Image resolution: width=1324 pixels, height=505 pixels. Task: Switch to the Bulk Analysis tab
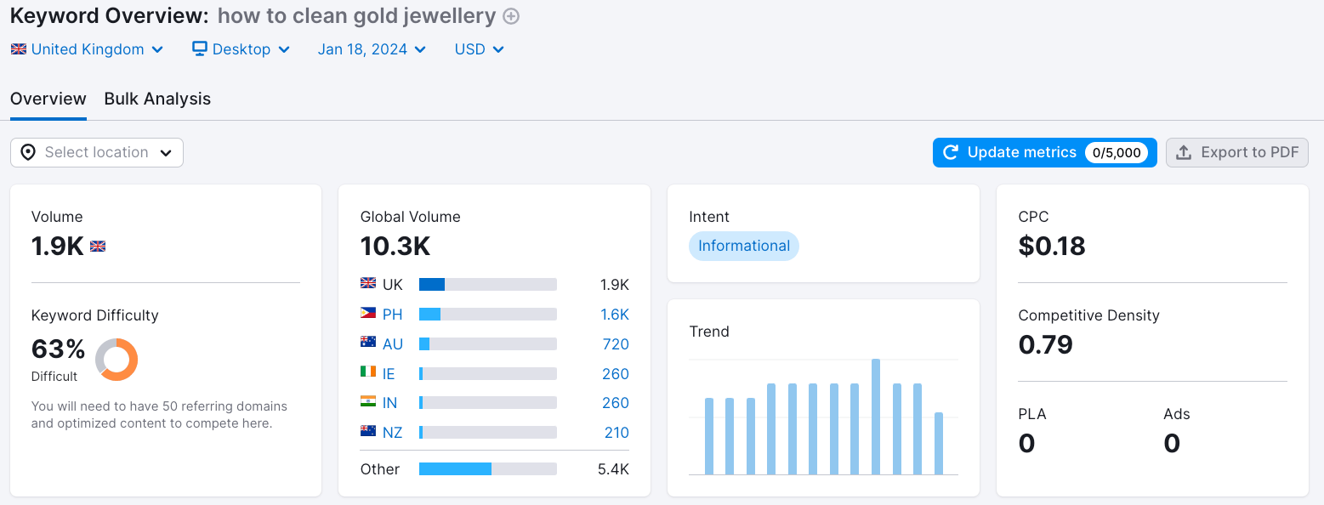point(156,99)
